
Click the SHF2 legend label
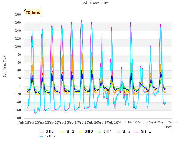pyautogui.click(x=70, y=131)
